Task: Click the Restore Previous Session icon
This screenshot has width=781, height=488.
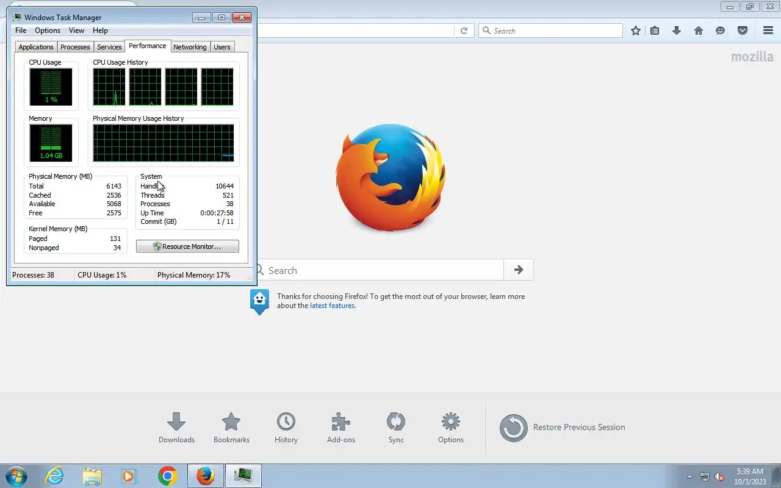Action: coord(514,428)
